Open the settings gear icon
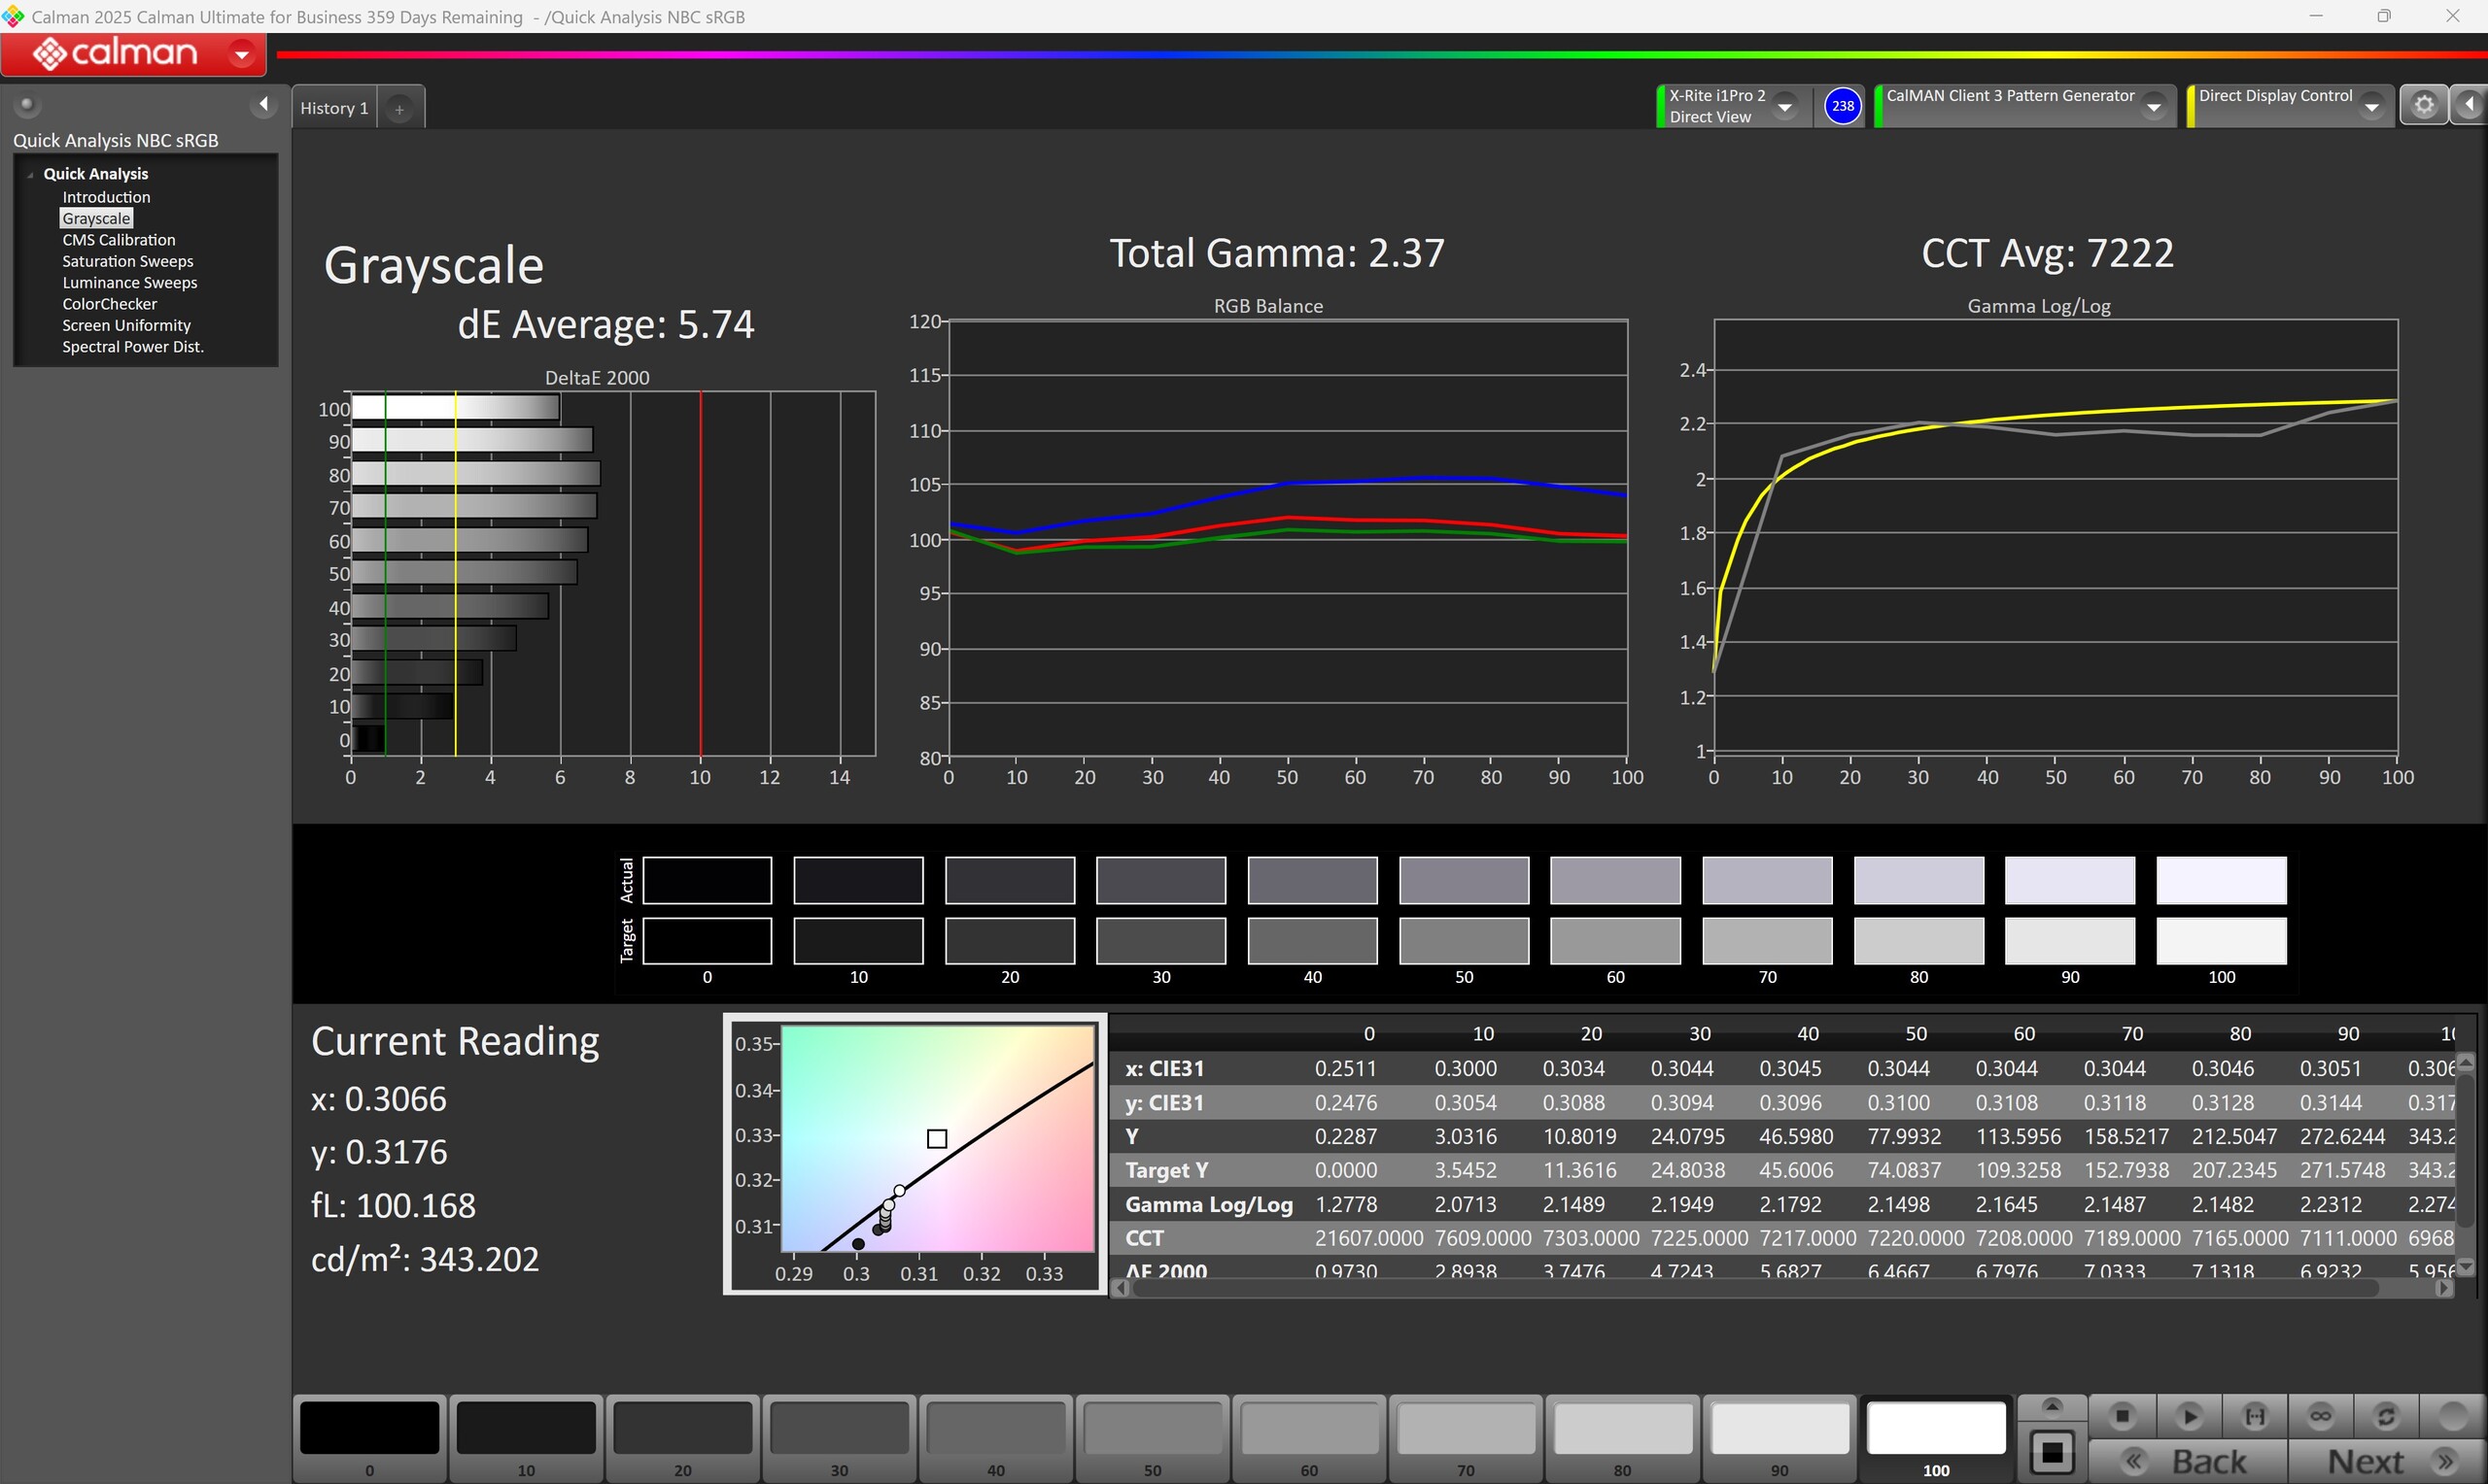This screenshot has height=1484, width=2488. pyautogui.click(x=2423, y=105)
